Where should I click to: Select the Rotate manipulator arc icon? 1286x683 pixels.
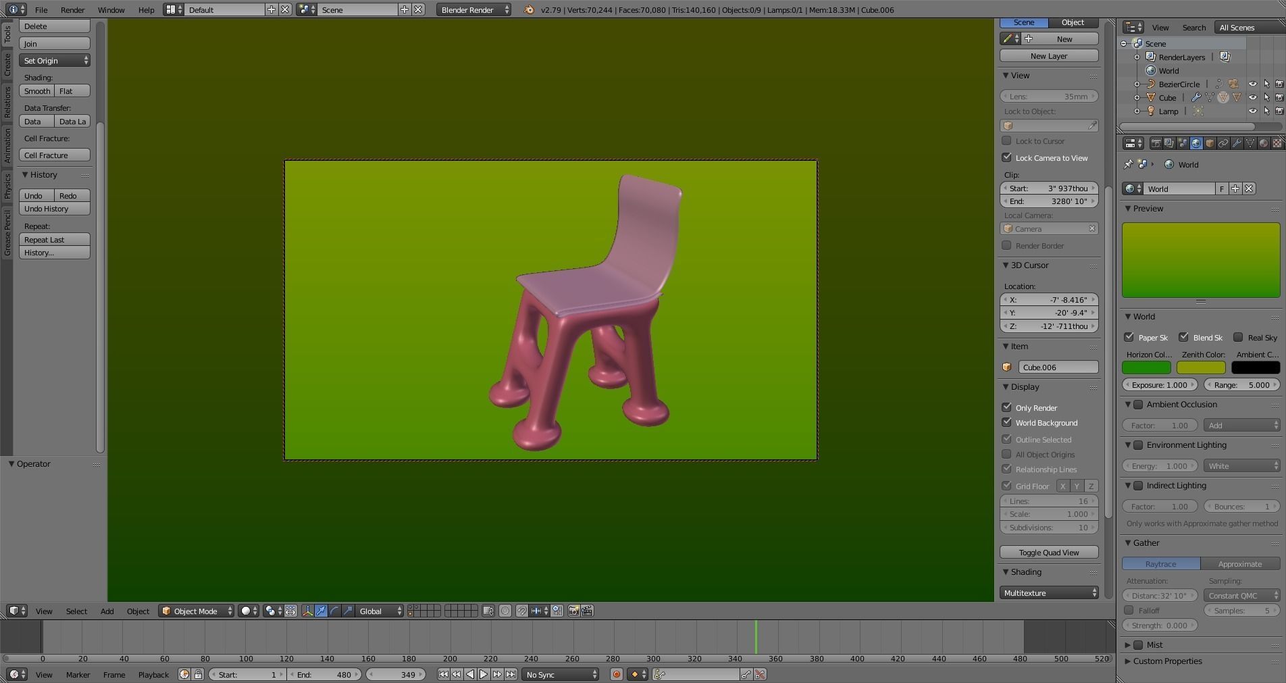click(x=334, y=611)
